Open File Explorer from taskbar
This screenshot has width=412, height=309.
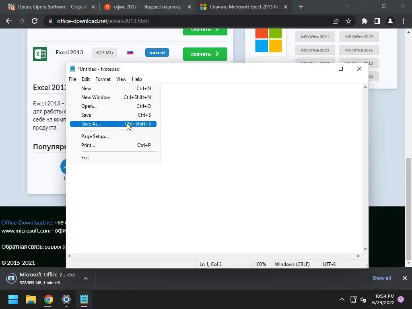click(x=31, y=299)
